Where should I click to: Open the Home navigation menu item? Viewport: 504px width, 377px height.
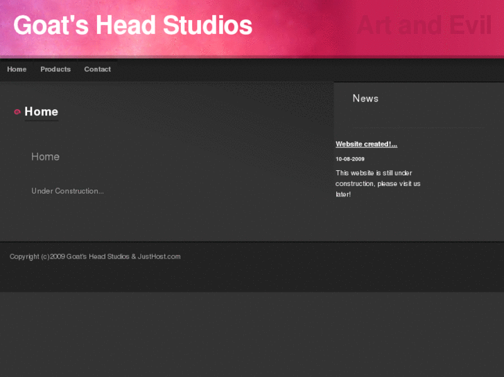click(17, 69)
